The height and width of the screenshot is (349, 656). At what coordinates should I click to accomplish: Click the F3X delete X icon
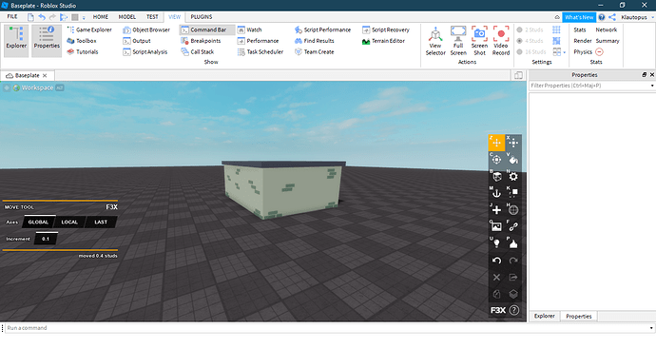[496, 277]
